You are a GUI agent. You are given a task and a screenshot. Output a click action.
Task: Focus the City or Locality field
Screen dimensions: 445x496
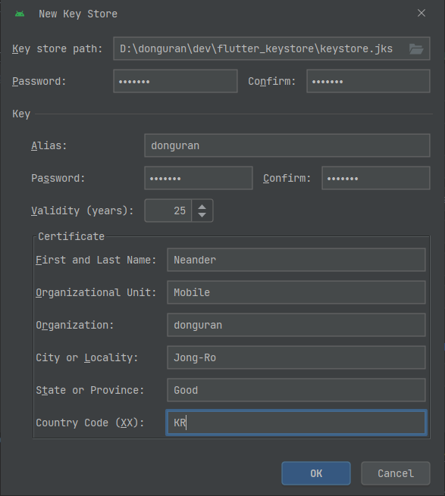point(296,357)
